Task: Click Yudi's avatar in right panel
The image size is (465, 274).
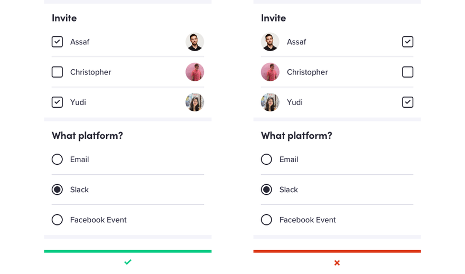Action: [x=270, y=102]
